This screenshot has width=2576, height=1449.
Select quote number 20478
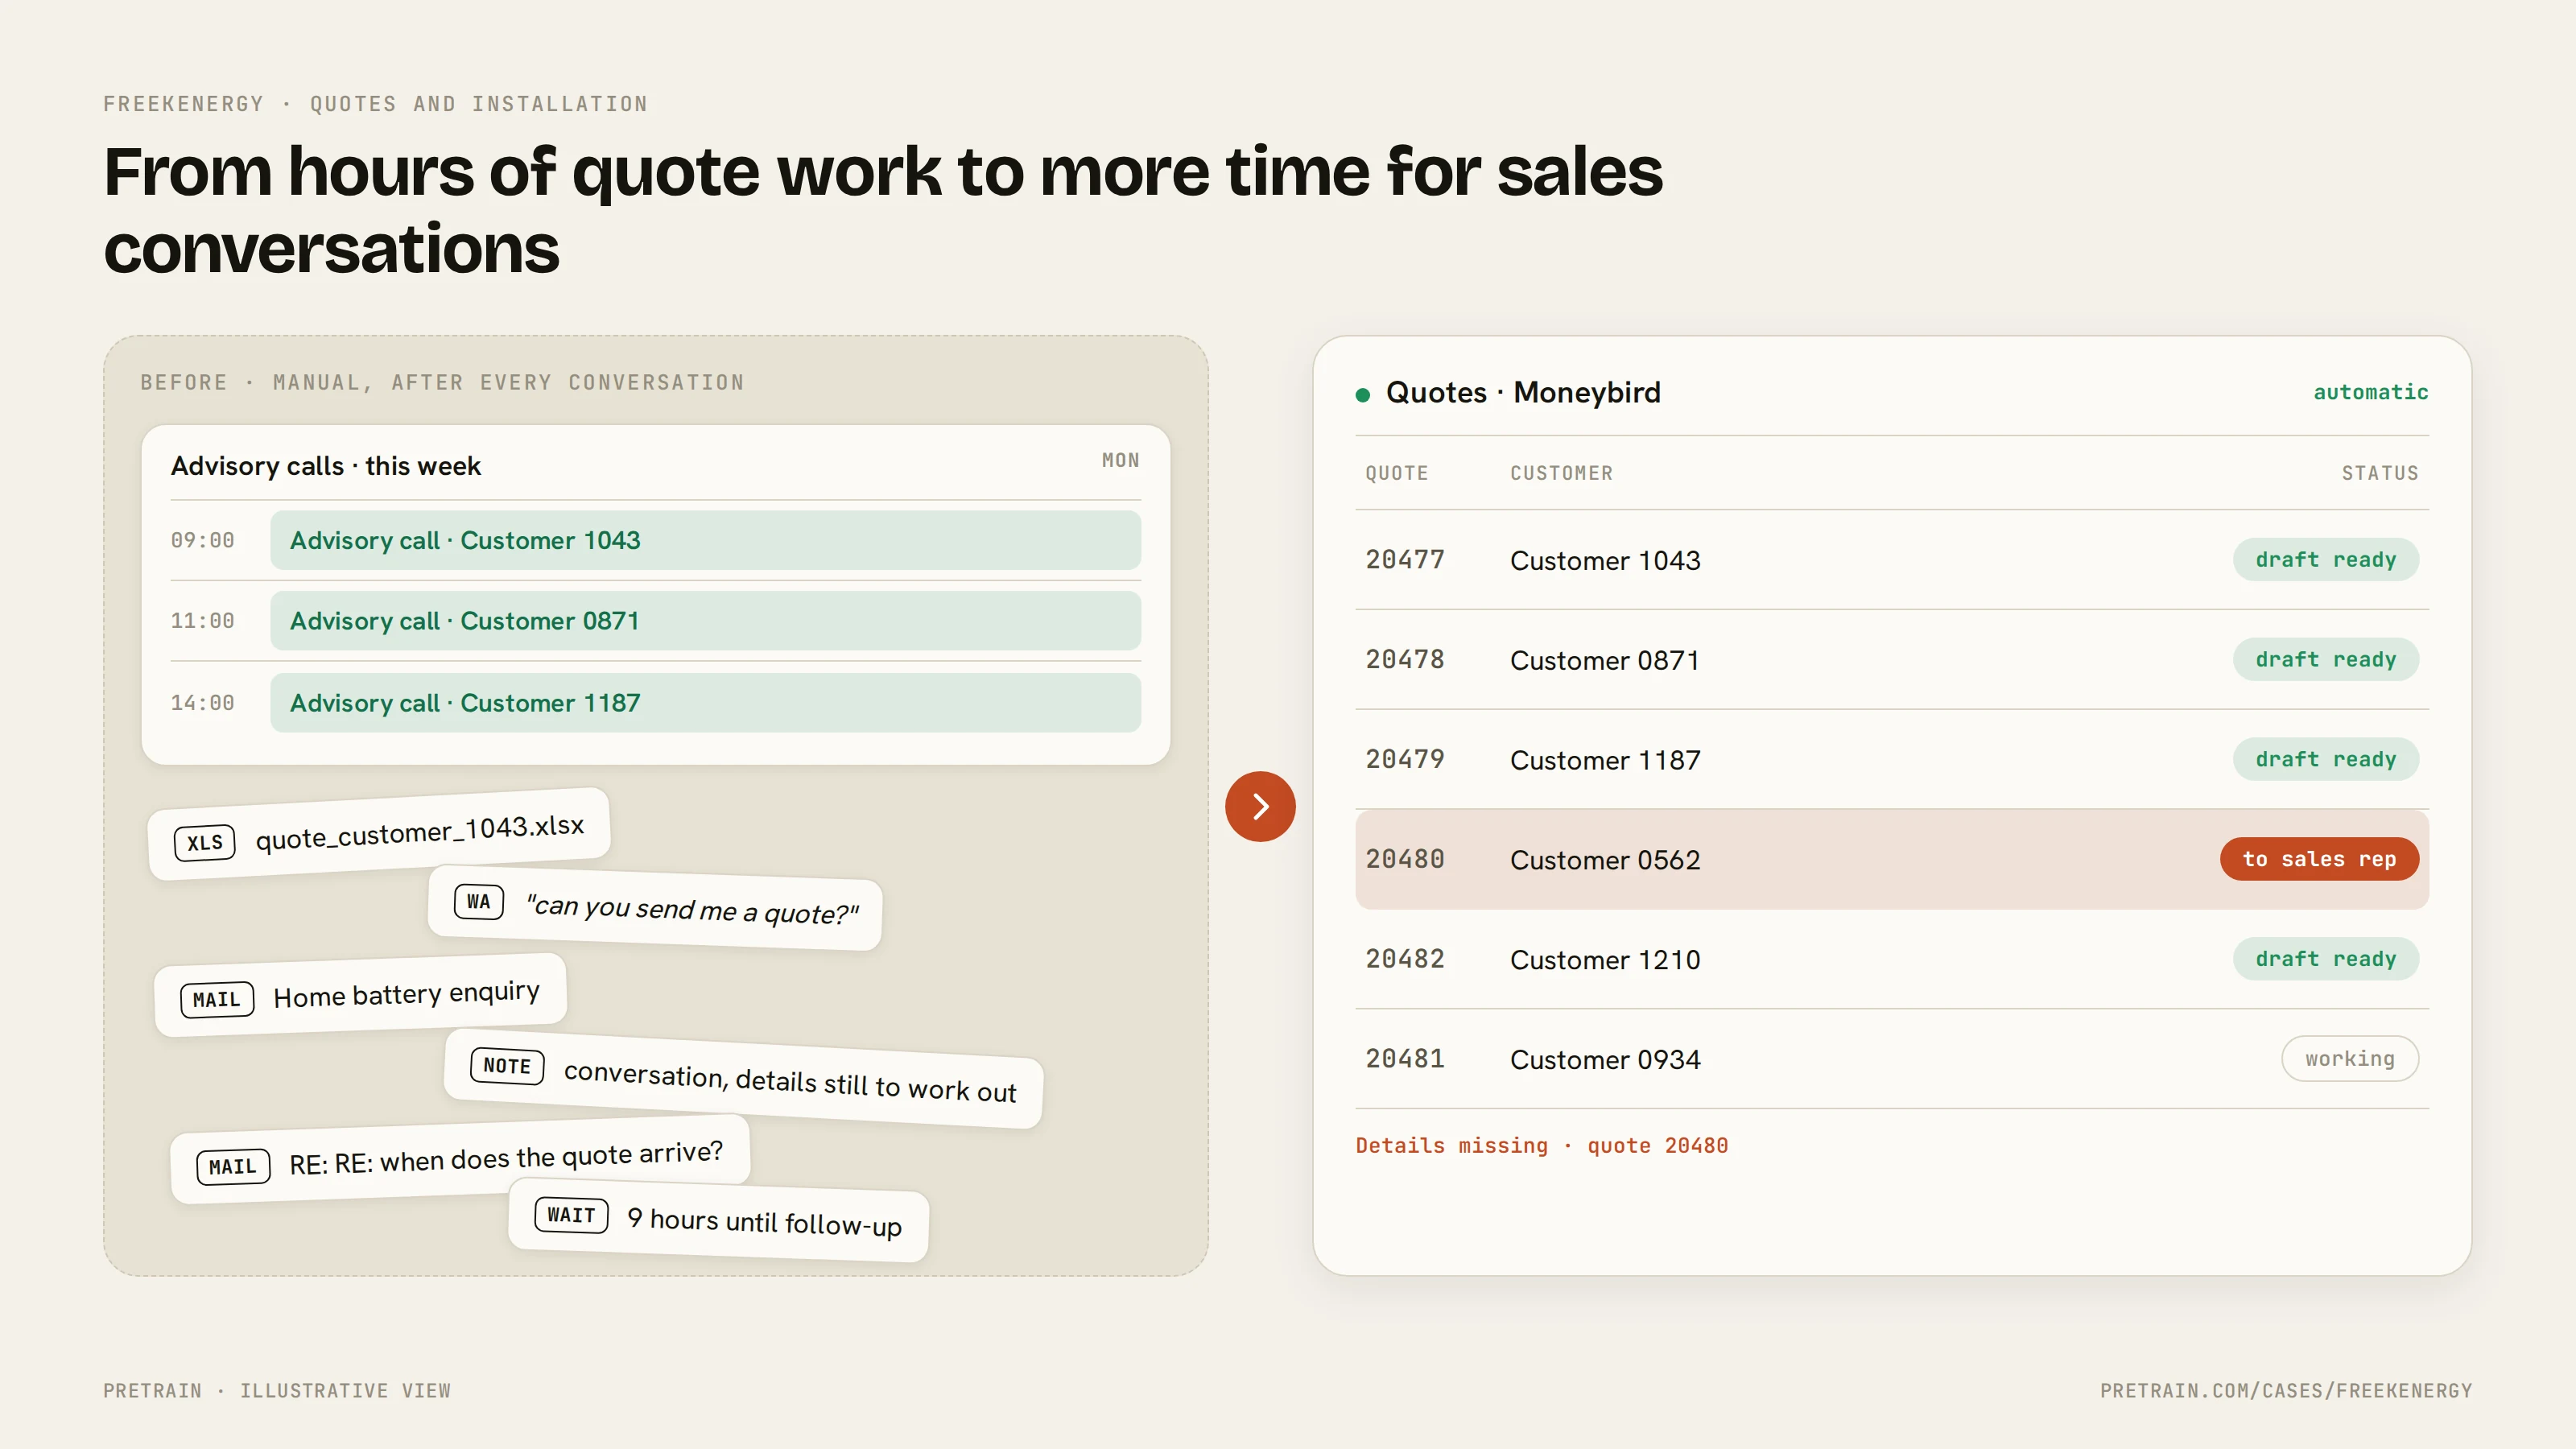1405,659
